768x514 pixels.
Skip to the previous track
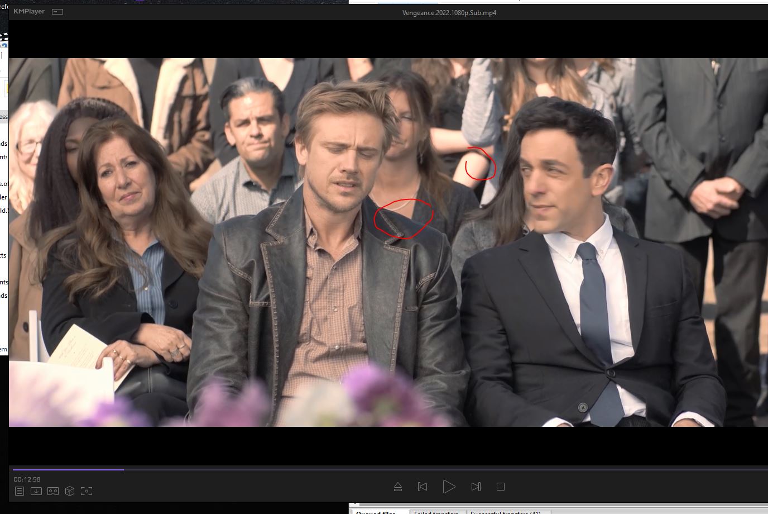coord(423,487)
